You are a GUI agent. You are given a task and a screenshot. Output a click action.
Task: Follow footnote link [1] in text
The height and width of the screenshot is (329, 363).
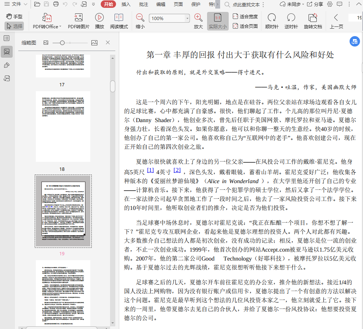(150, 170)
